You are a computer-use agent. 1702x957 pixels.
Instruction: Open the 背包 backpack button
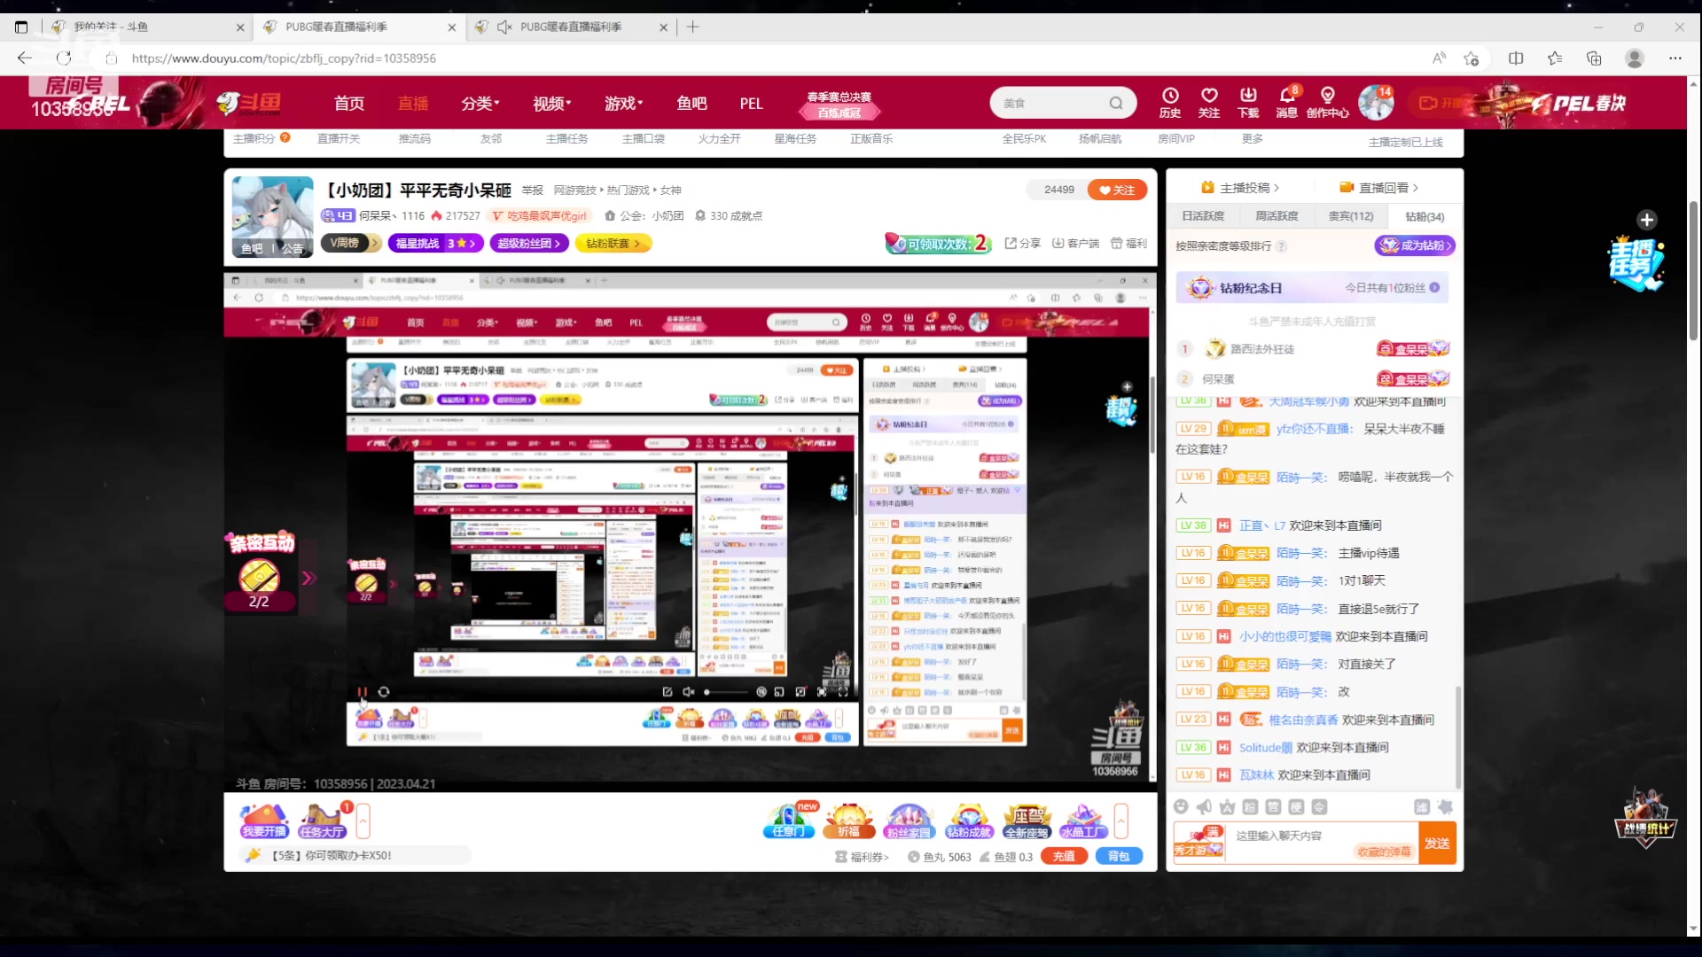[x=1119, y=857]
